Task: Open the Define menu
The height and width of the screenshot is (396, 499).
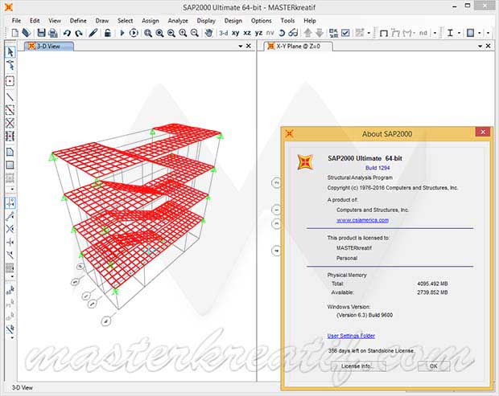Action: tap(78, 21)
